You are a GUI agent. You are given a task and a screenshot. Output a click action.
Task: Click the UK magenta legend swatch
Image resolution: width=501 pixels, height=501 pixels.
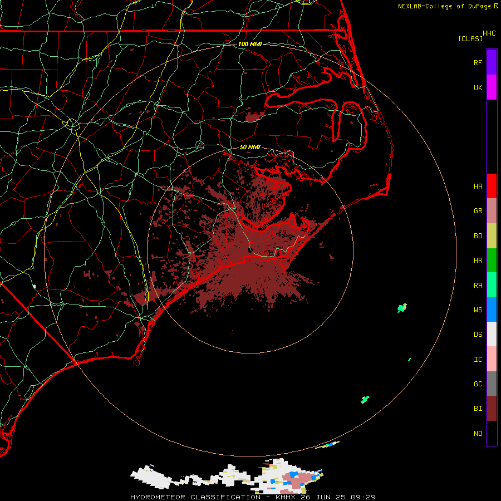(x=492, y=87)
